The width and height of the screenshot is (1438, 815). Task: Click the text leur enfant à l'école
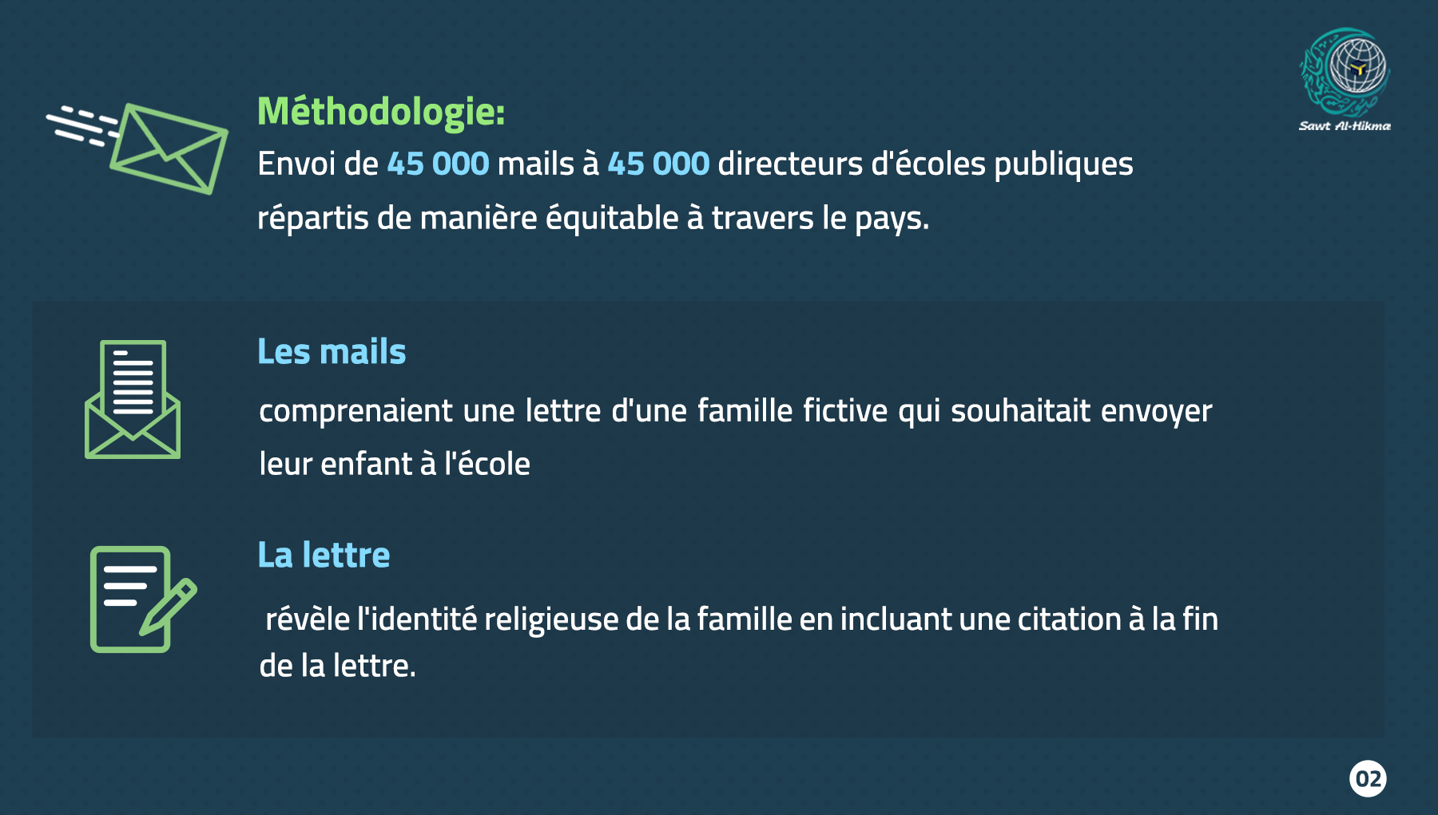(x=395, y=464)
